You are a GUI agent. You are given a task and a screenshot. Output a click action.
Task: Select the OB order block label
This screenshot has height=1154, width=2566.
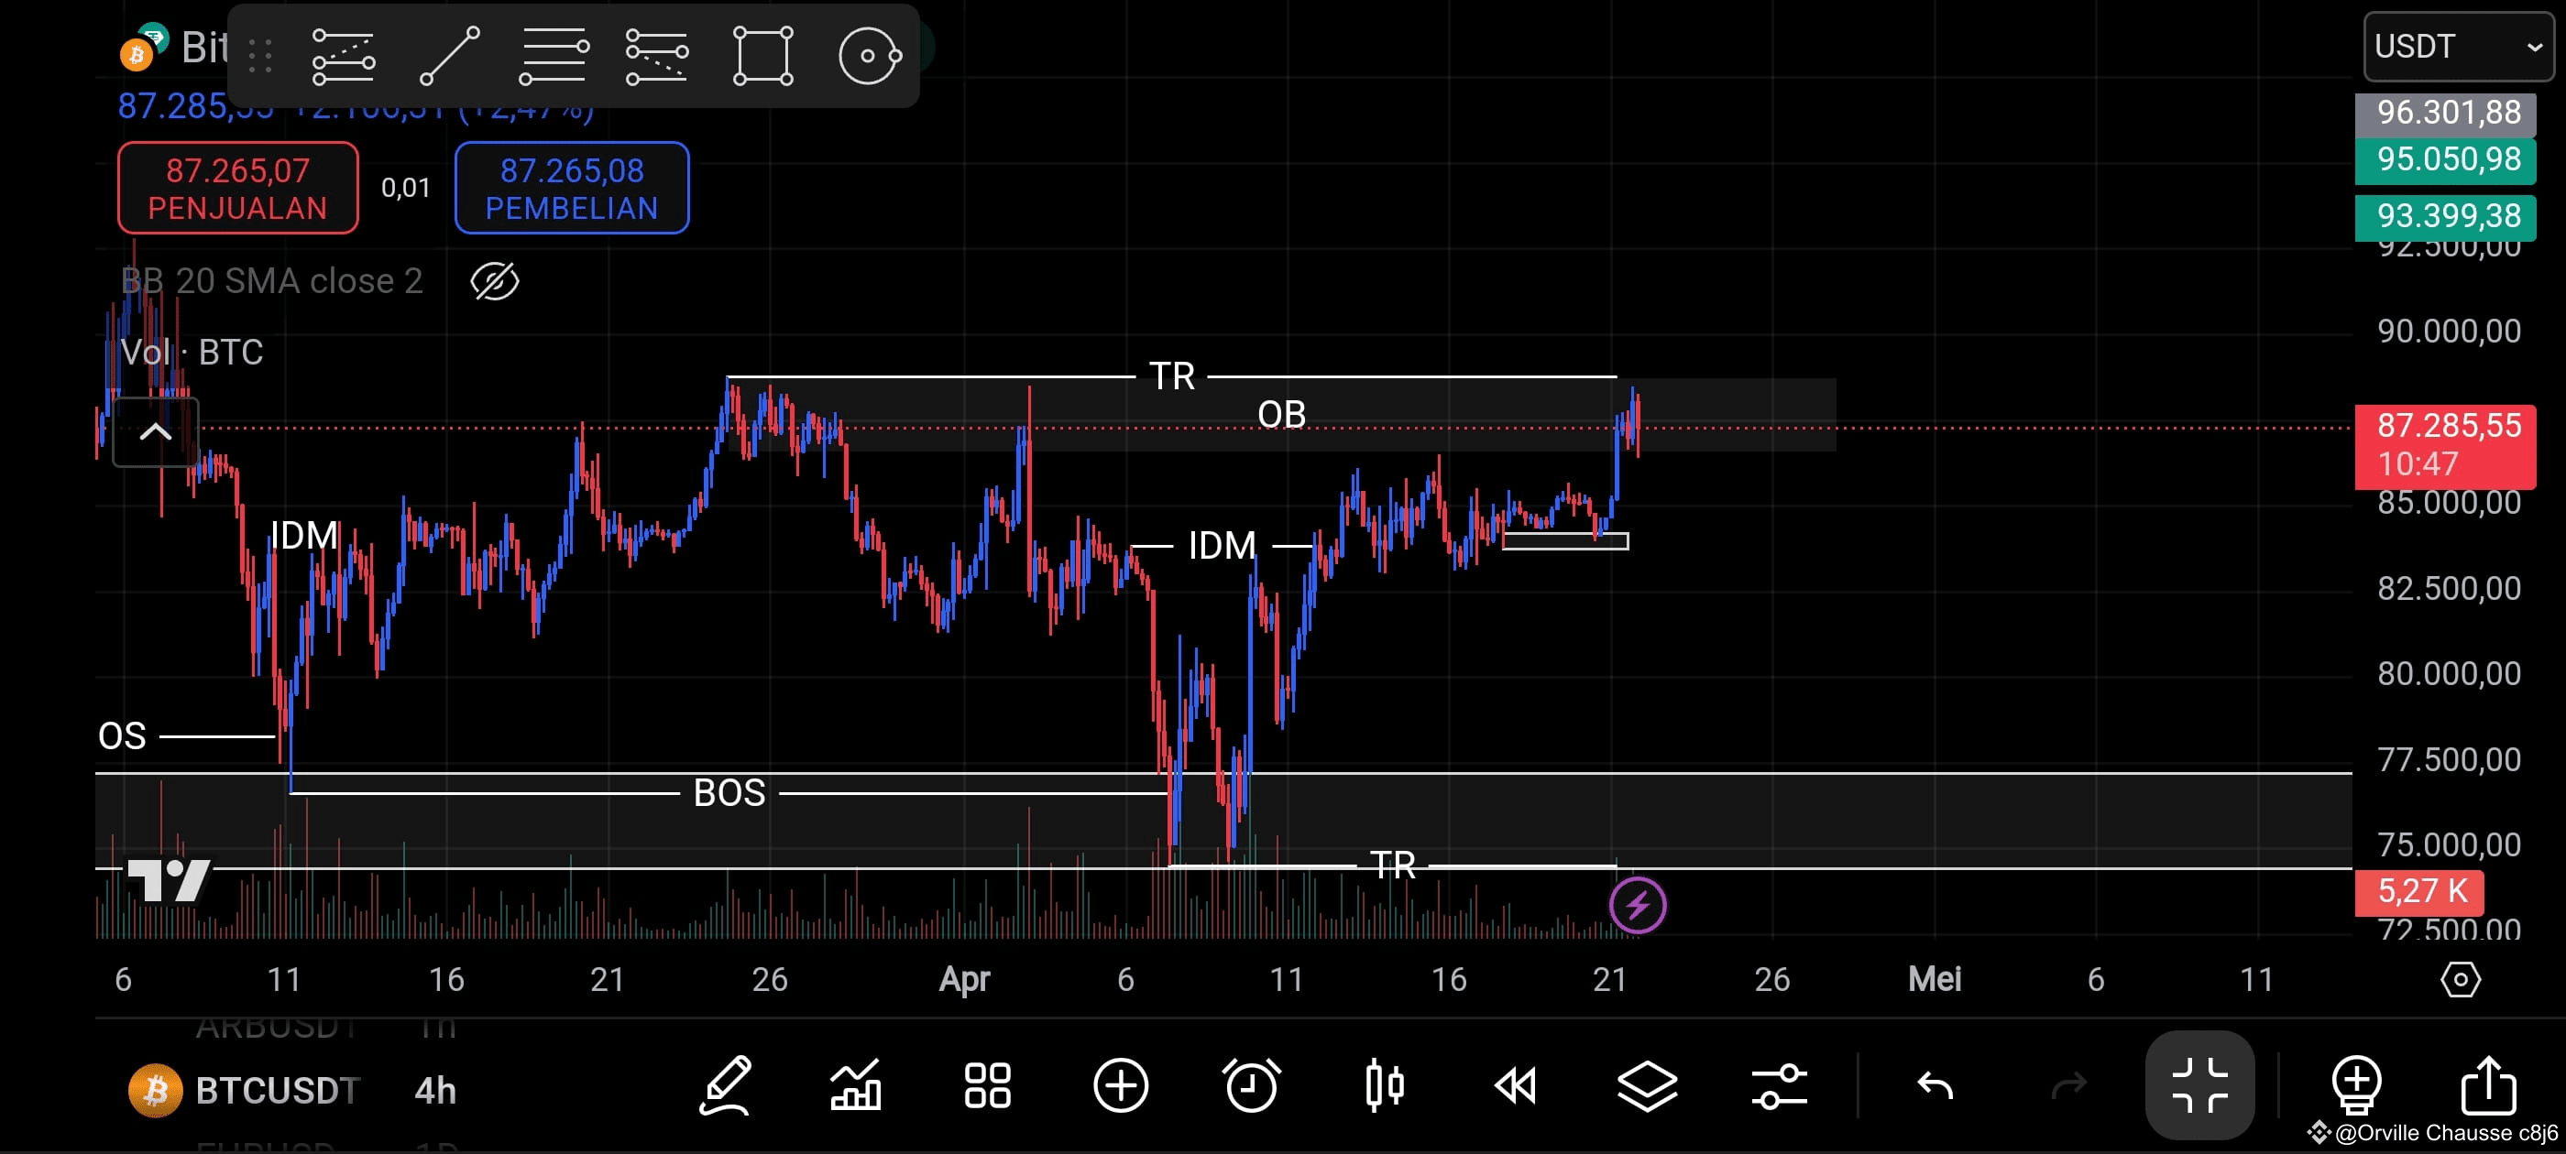click(x=1281, y=414)
